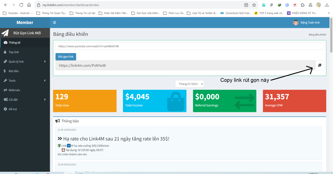Open the PHIẾU ĐĂNG KÝ bookmark
The height and width of the screenshot is (174, 333).
302,13
